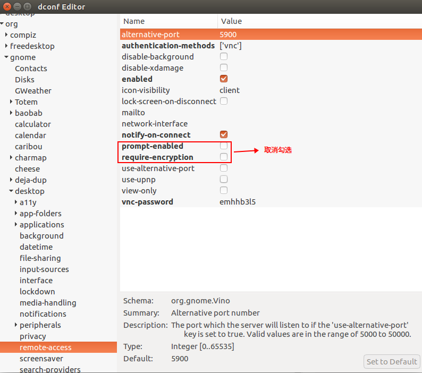Image resolution: width=422 pixels, height=373 pixels.
Task: Select the remote-access tree item
Action: pyautogui.click(x=58, y=347)
